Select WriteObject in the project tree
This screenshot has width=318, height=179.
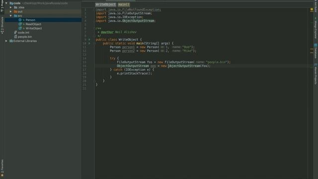[34, 28]
